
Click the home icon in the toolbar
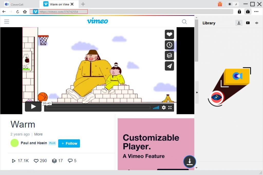[x=25, y=12]
